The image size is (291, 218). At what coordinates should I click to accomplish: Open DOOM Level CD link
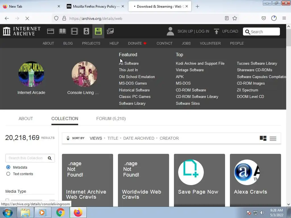pos(250,97)
